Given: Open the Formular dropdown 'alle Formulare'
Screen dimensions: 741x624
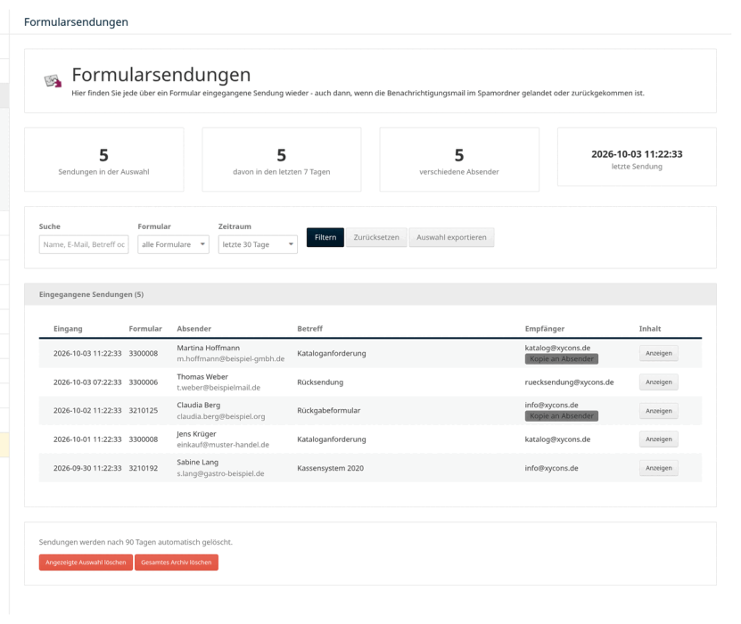Looking at the screenshot, I should point(174,244).
